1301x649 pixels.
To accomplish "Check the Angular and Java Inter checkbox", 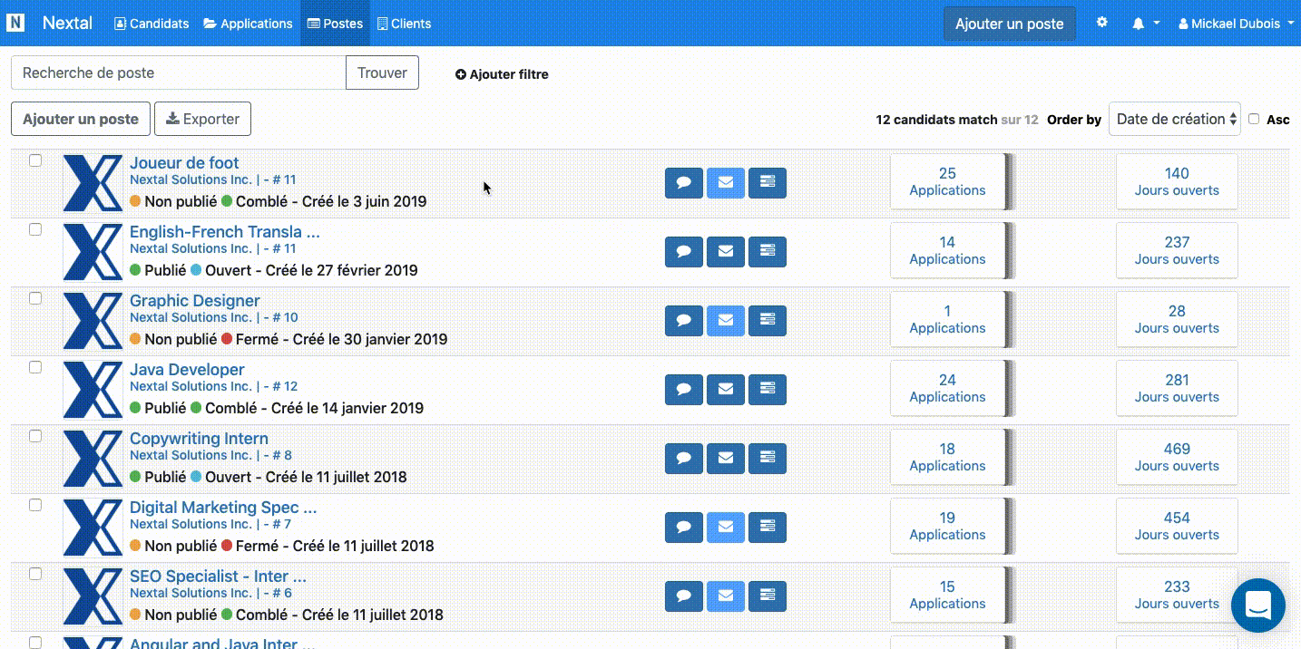I will point(35,643).
